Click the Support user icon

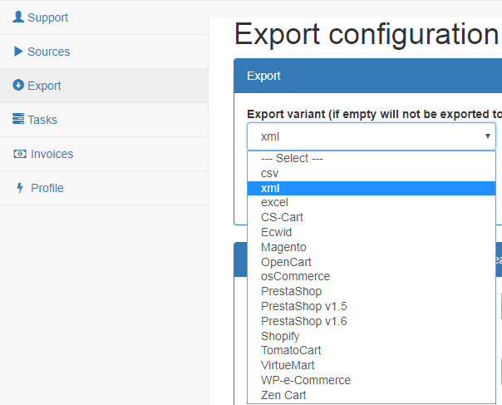click(x=18, y=17)
